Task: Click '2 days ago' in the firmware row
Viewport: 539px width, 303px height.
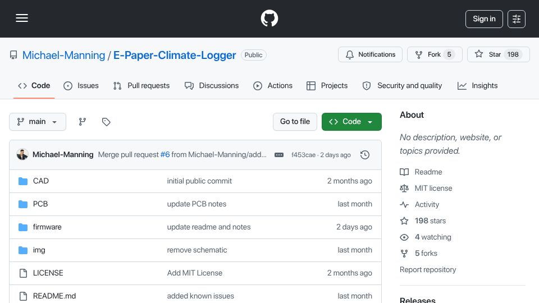Action: coord(354,227)
